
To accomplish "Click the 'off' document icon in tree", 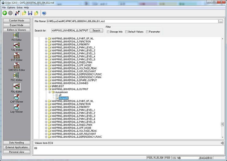I will click(x=56, y=95).
